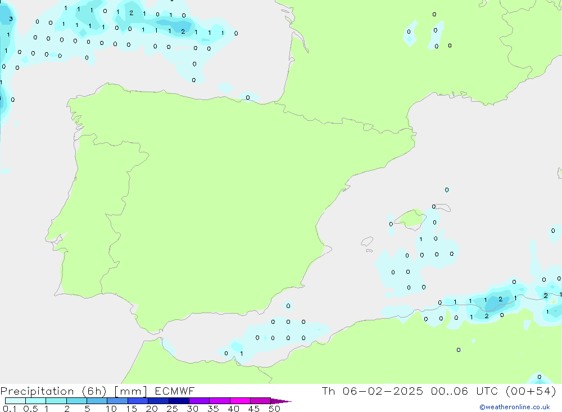Pick the legend color for 15 to 20 mm
Image resolution: width=562 pixels, height=412 pixels.
coord(138,401)
